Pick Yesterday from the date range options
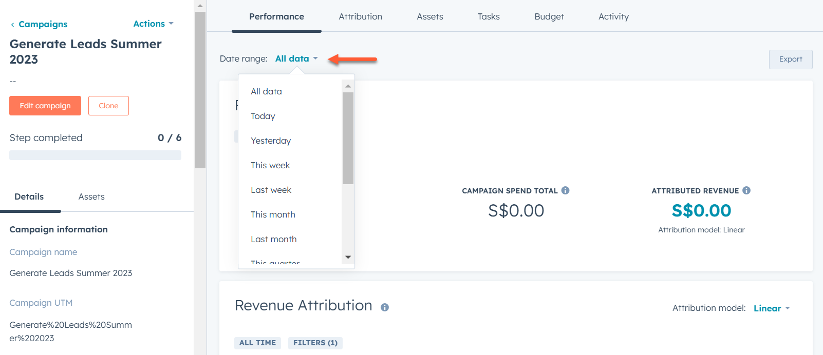 (271, 141)
